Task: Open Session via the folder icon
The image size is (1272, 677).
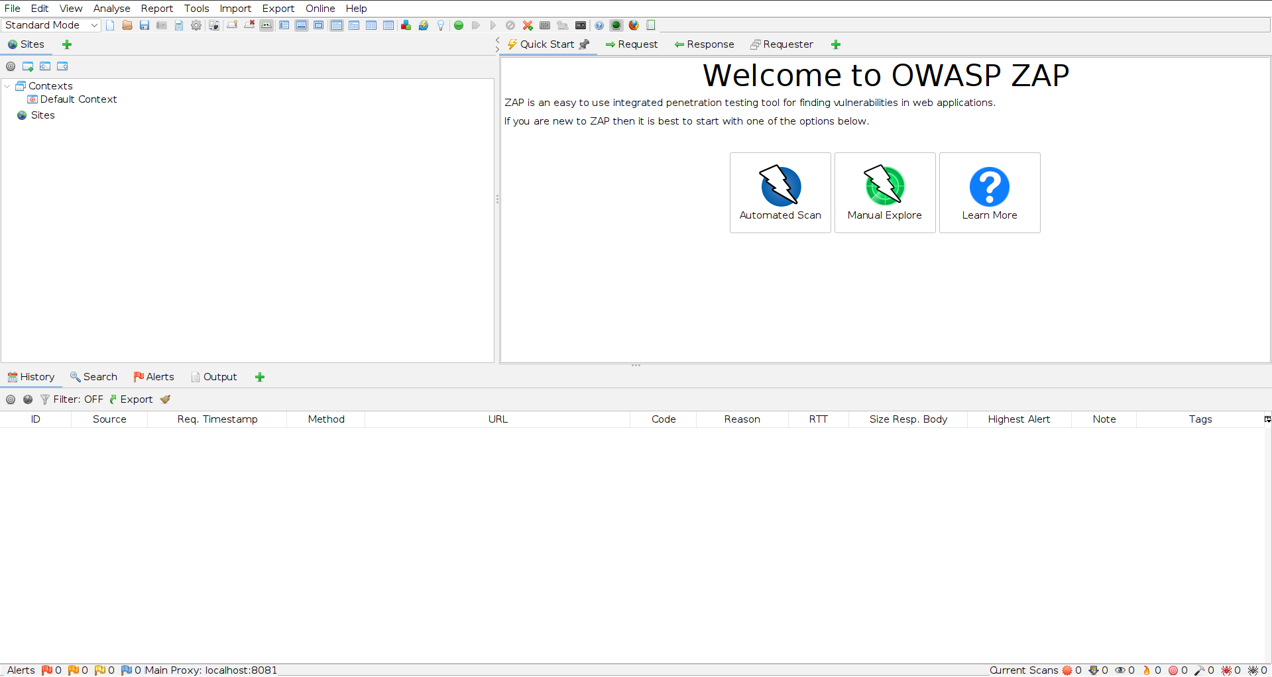Action: pos(127,25)
